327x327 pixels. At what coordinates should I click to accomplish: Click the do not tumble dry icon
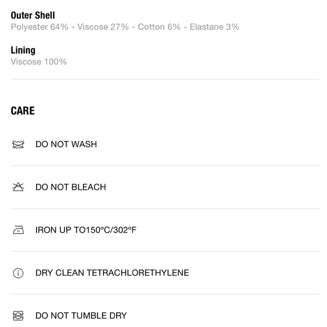(18, 316)
